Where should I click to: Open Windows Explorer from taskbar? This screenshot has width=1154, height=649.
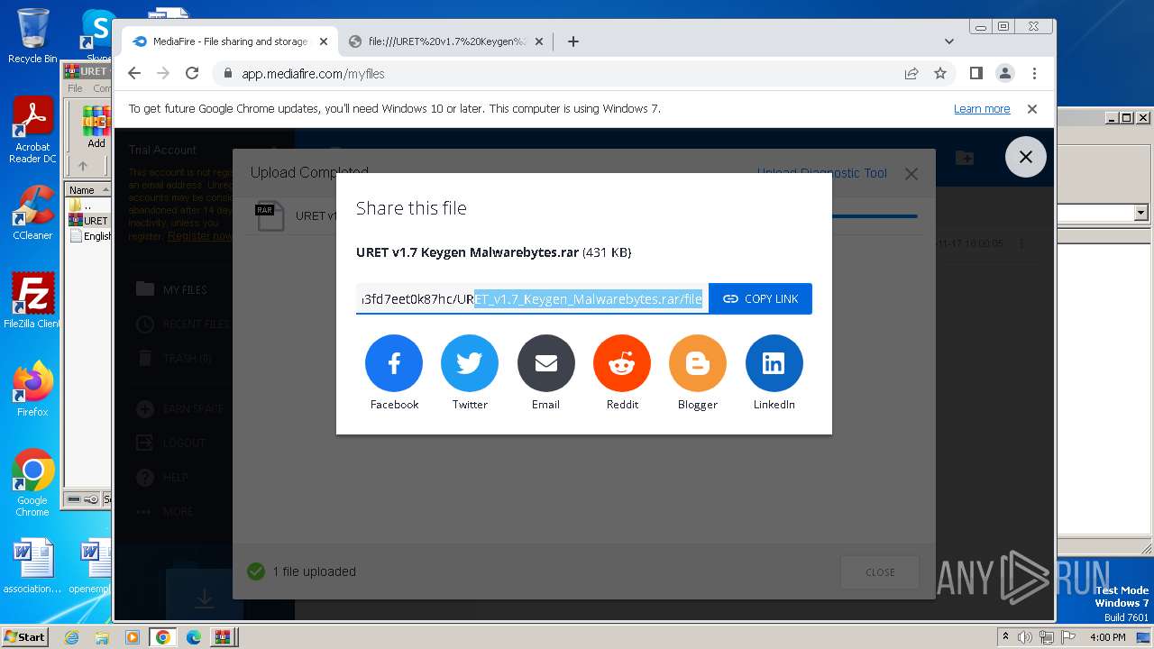[102, 637]
